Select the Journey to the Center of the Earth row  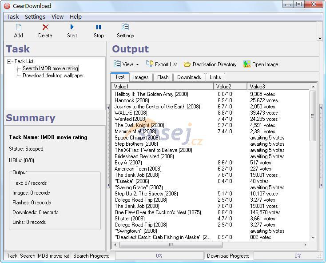click(211, 107)
